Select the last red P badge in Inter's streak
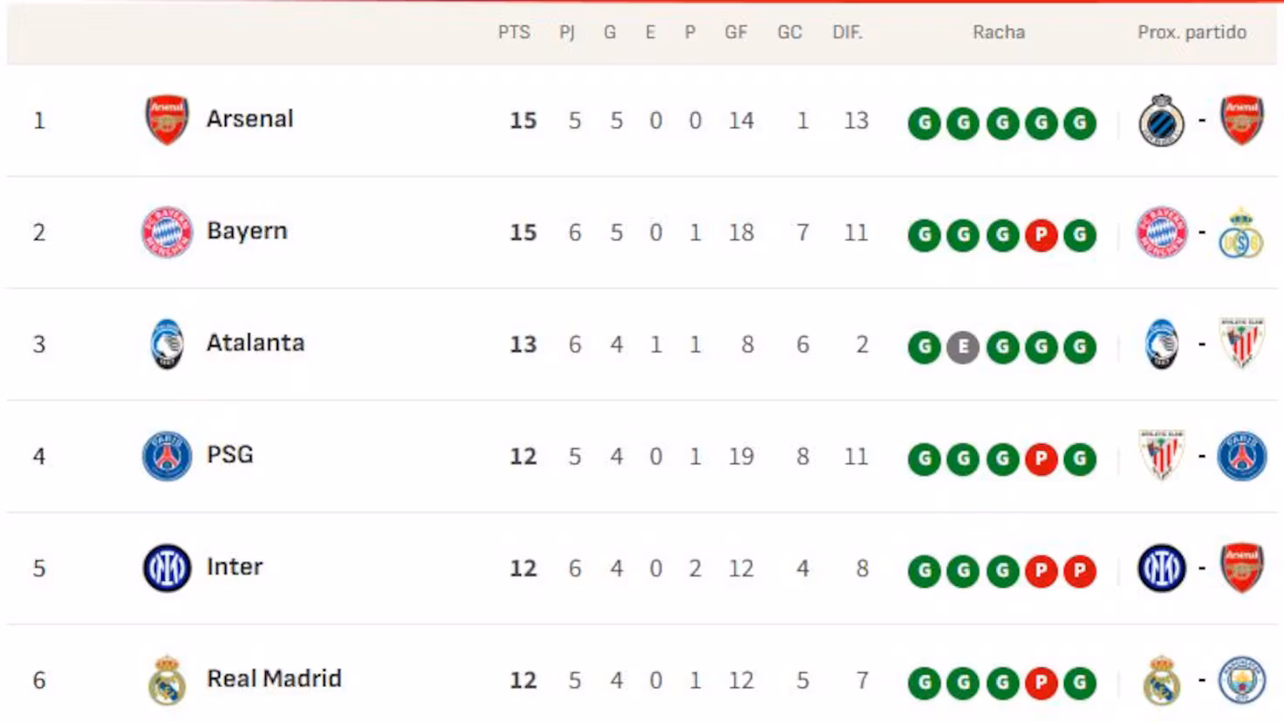 [x=1078, y=570]
